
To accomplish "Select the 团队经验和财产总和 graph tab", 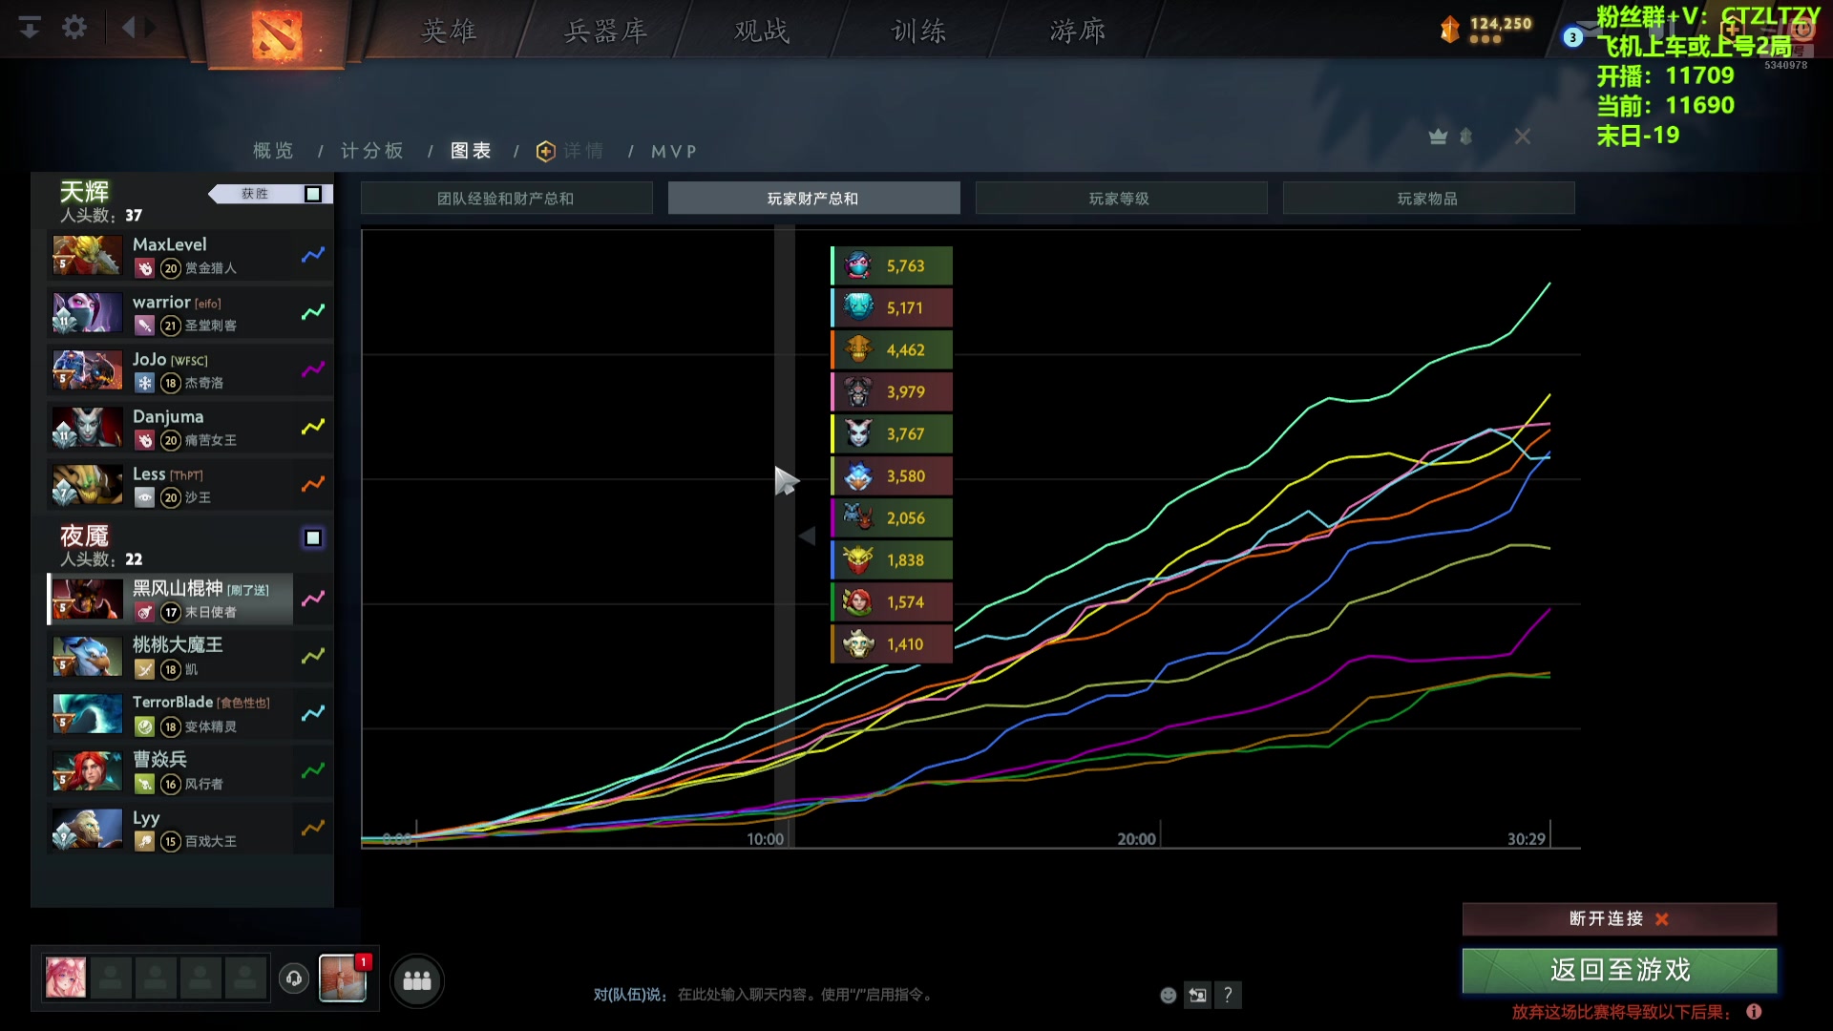I will [x=506, y=198].
